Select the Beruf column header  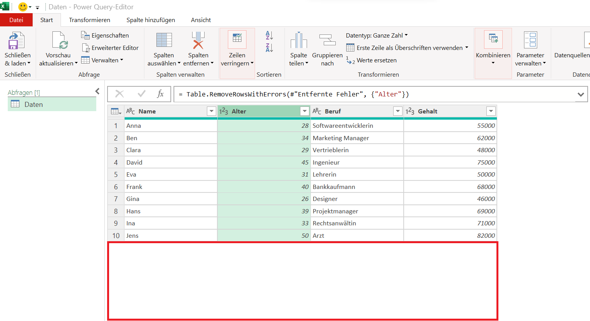pos(357,112)
